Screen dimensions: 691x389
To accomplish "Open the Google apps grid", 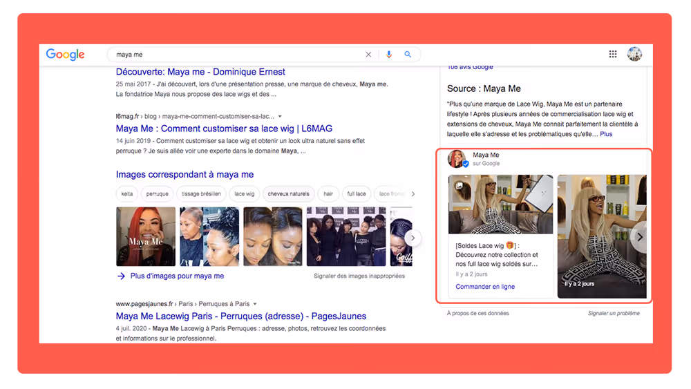I will [x=613, y=54].
